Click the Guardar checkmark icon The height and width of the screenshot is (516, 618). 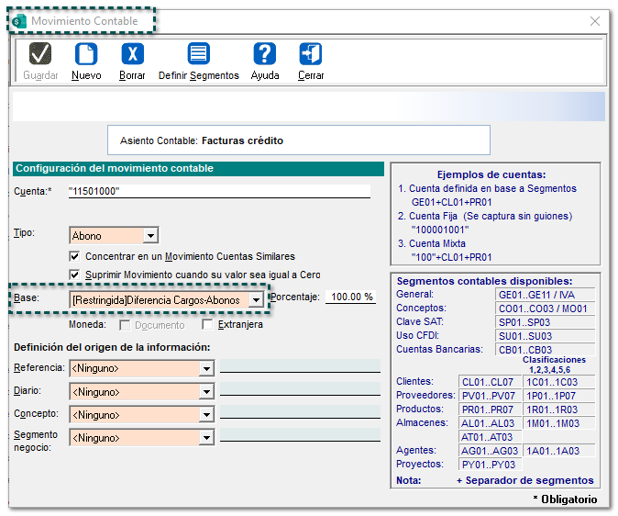point(40,54)
